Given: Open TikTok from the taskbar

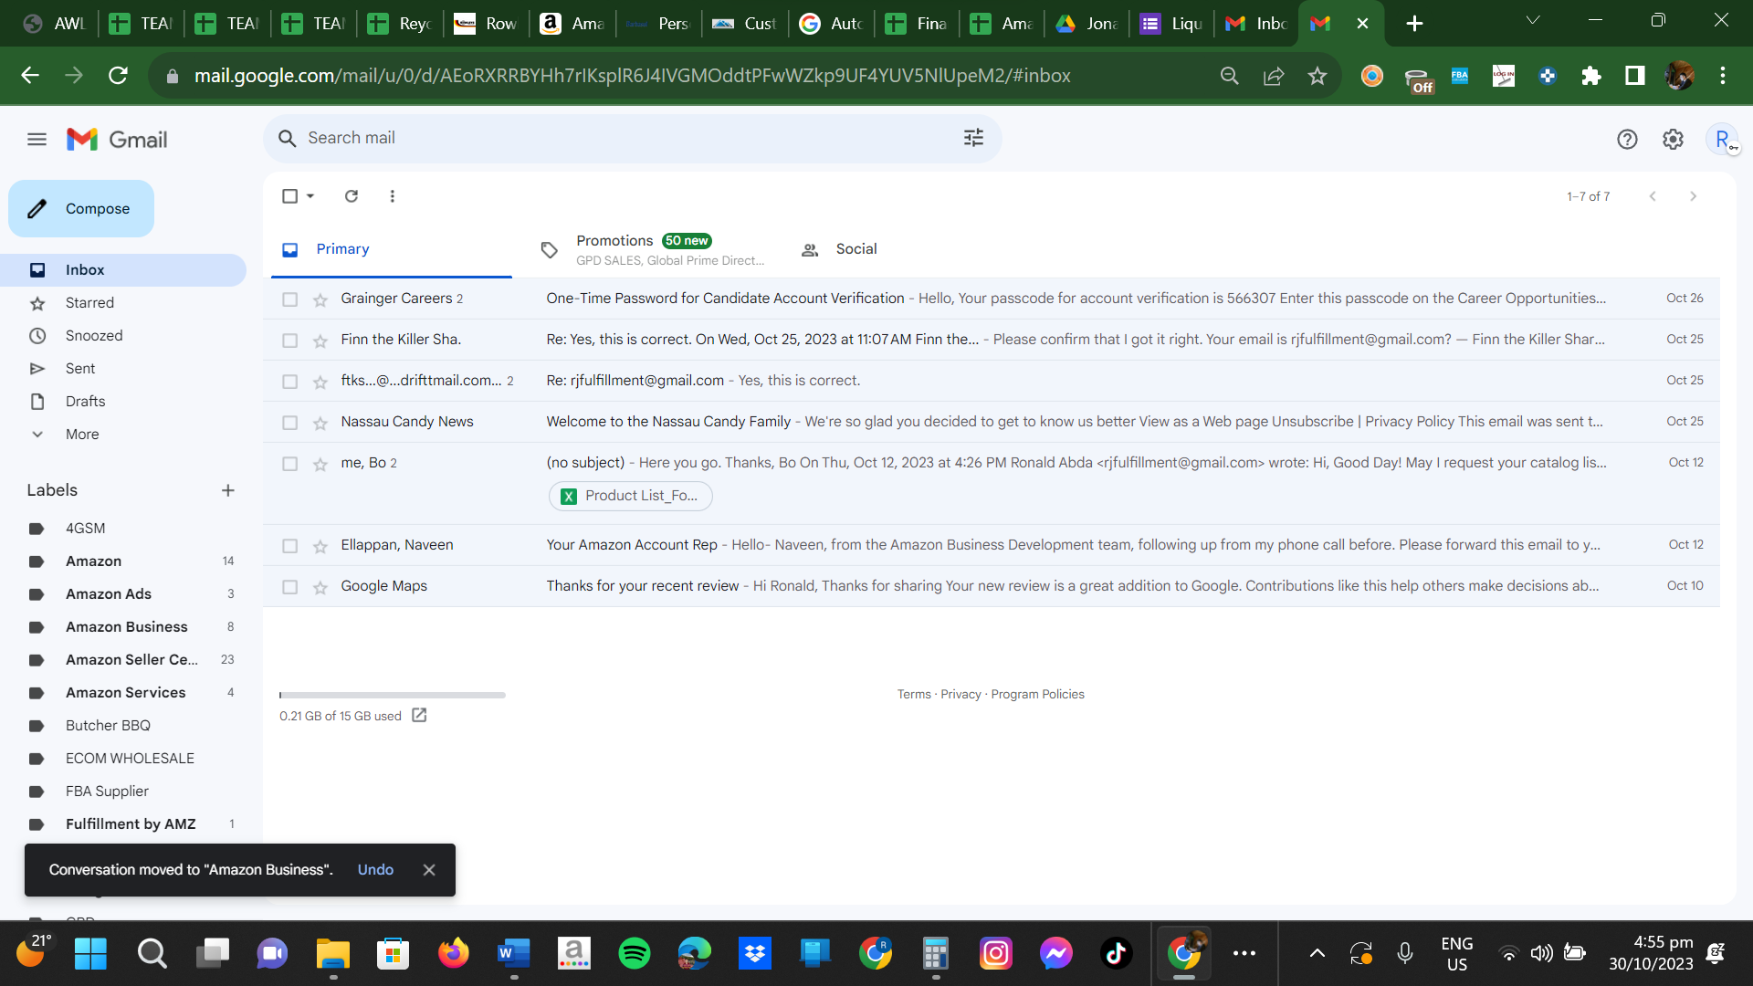Looking at the screenshot, I should [x=1117, y=953].
